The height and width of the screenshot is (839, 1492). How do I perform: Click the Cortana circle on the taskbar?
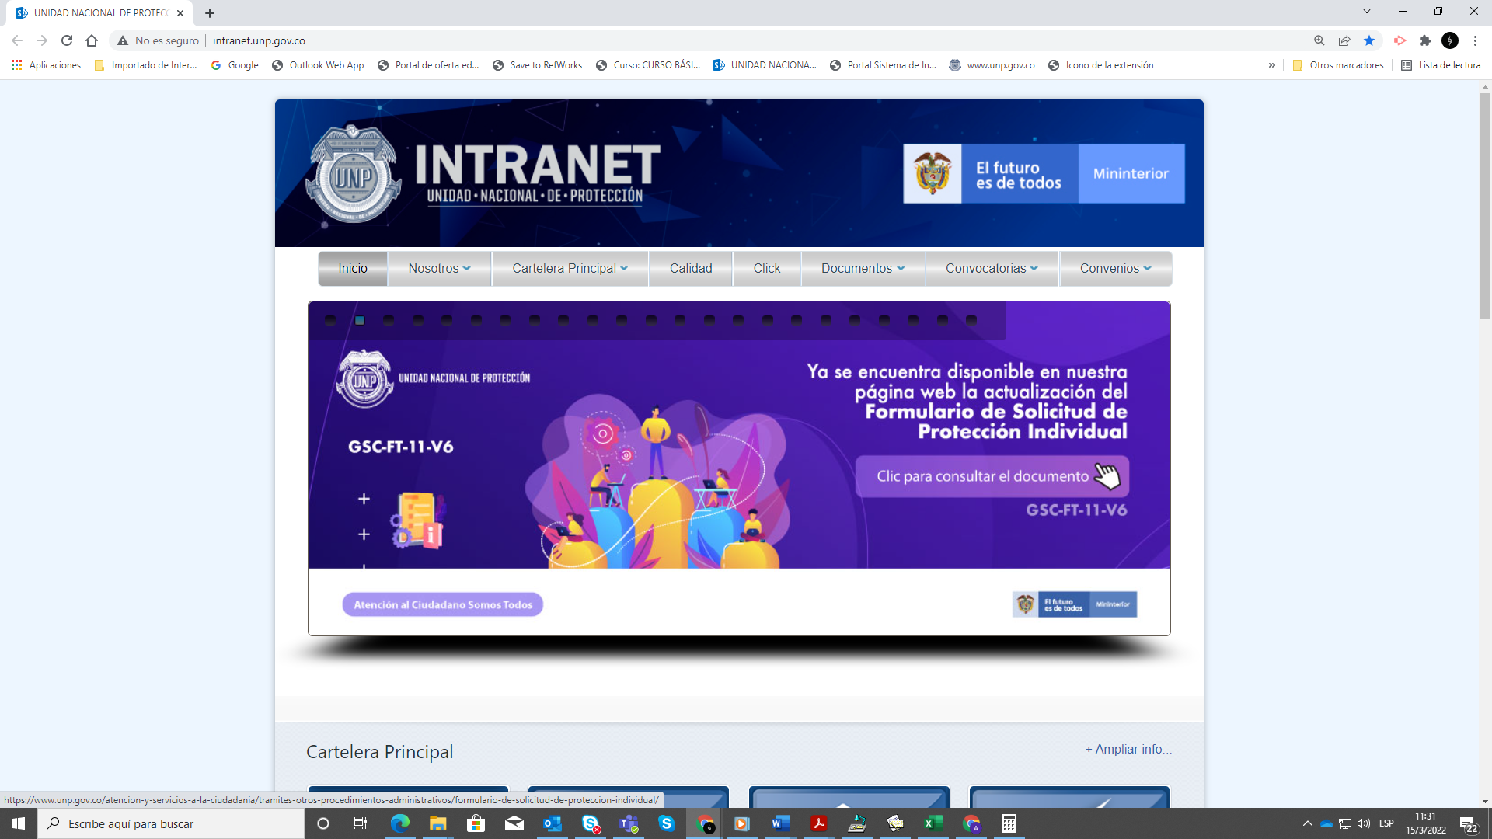coord(323,823)
